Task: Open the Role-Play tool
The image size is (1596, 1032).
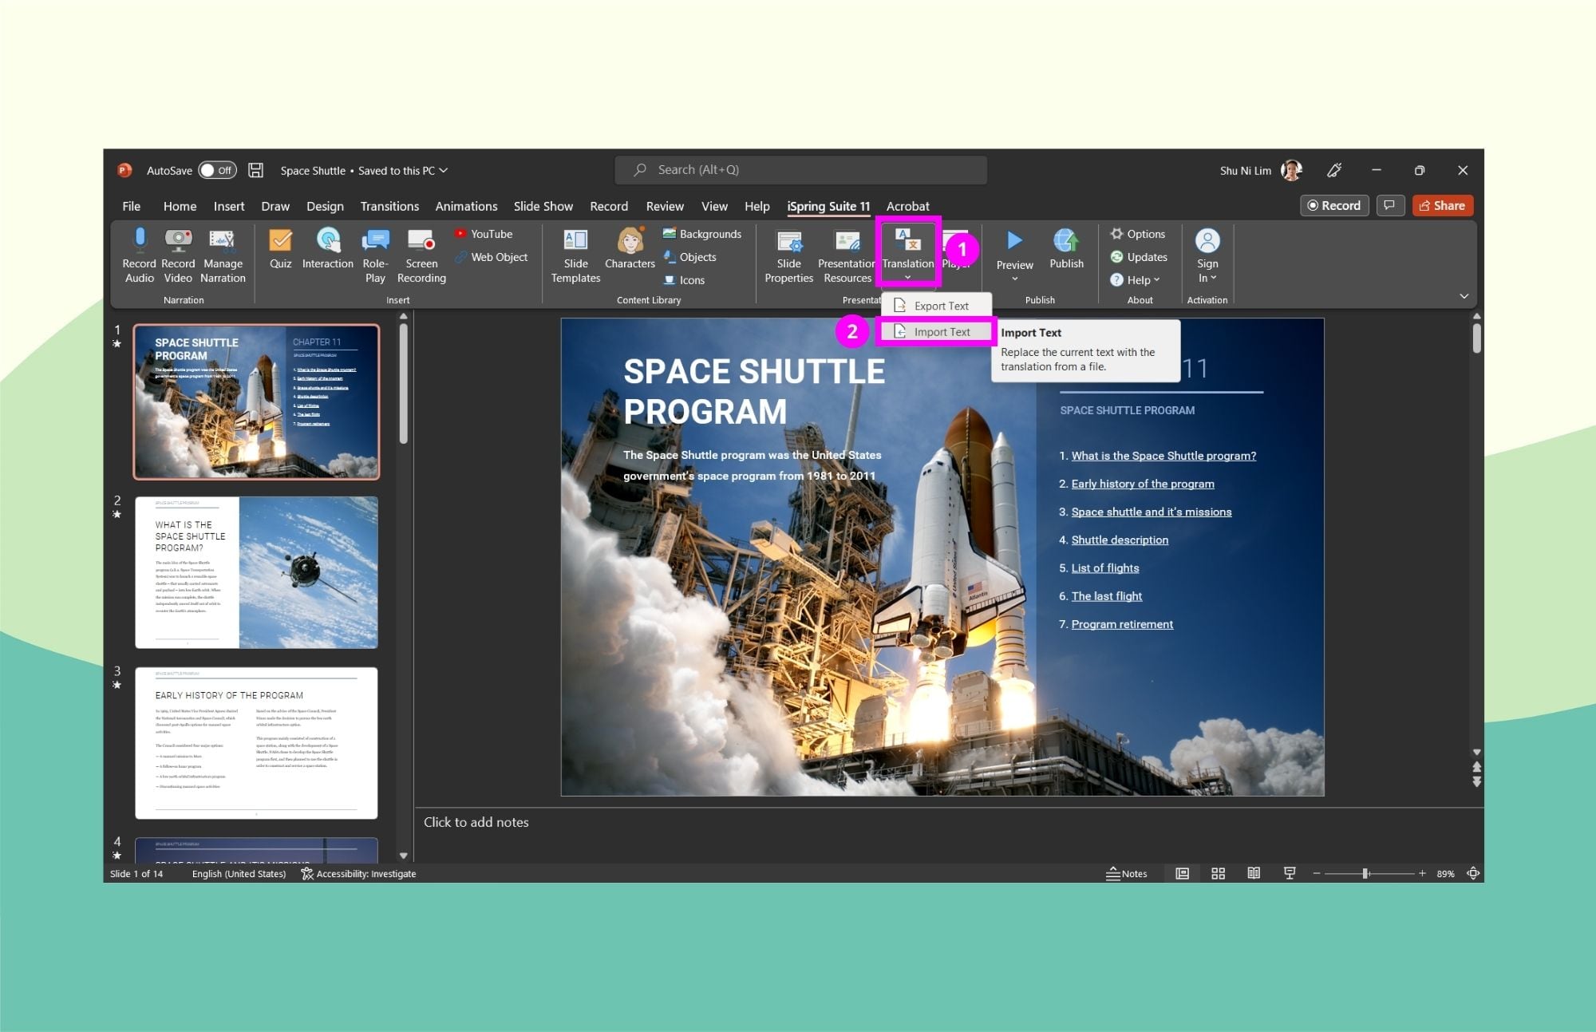Action: point(375,255)
